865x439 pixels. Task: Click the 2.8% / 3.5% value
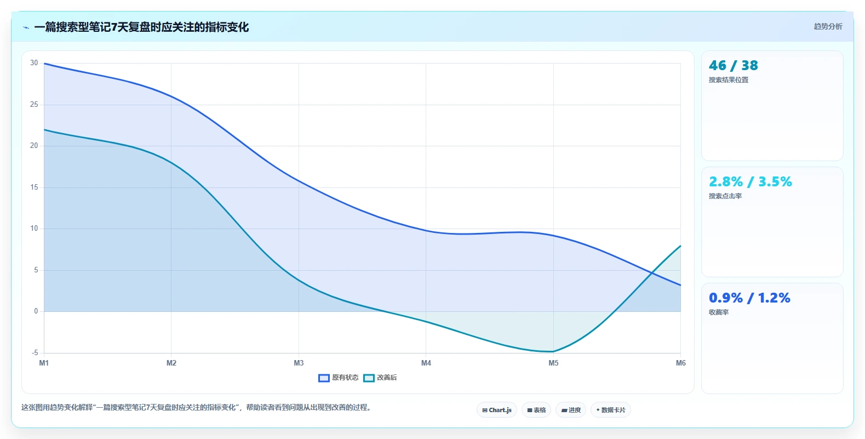(x=751, y=182)
